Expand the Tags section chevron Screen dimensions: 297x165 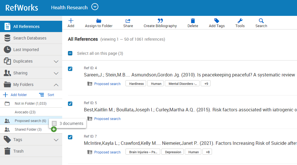56,140
